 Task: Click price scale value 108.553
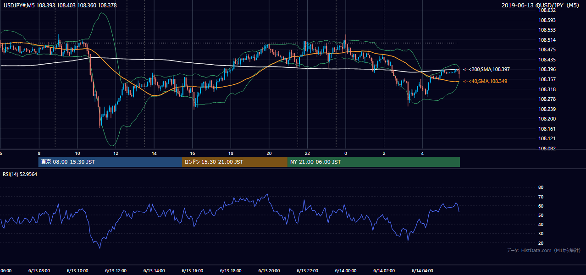click(547, 30)
